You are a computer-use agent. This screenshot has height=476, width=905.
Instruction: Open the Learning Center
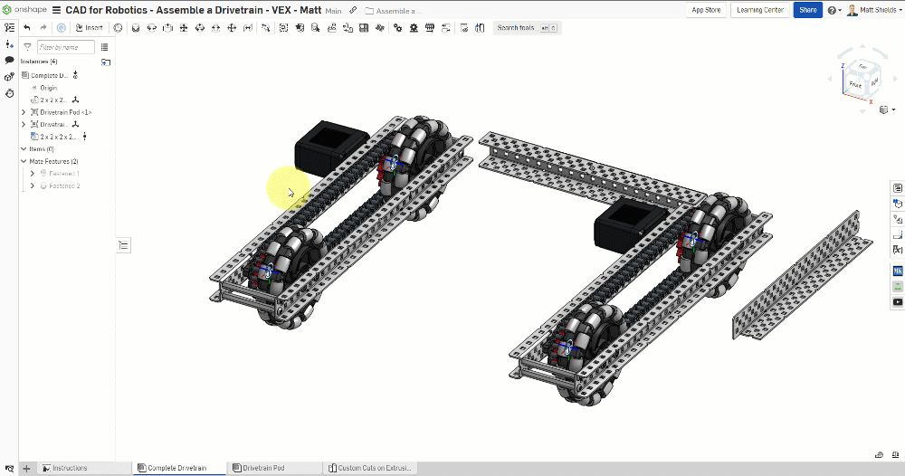760,10
